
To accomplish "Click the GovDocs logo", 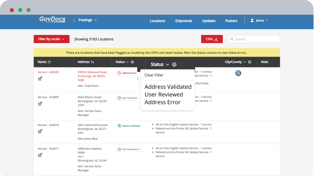I will coord(52,20).
